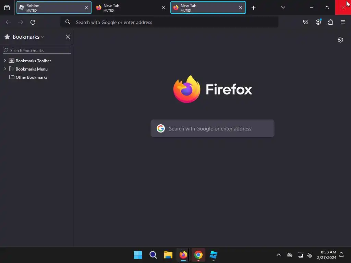Open Roblox Studio icon in taskbar
The image size is (351, 263).
click(214, 255)
